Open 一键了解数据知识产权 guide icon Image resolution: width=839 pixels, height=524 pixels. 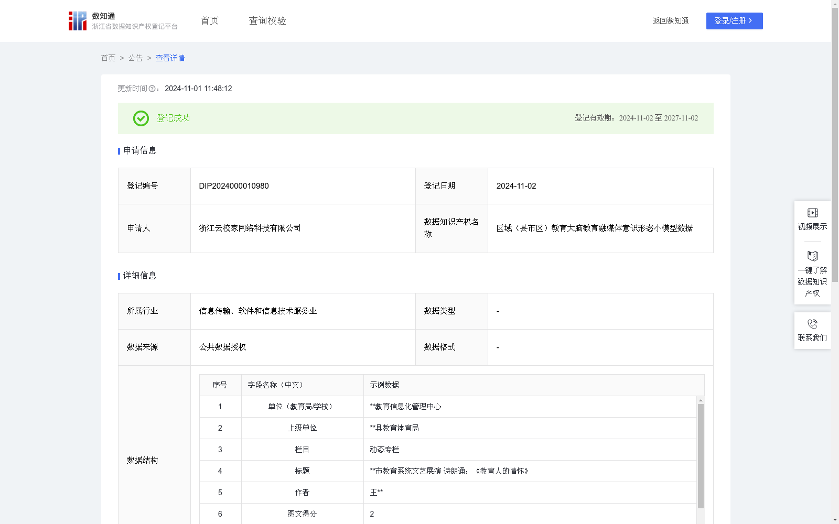click(x=812, y=256)
